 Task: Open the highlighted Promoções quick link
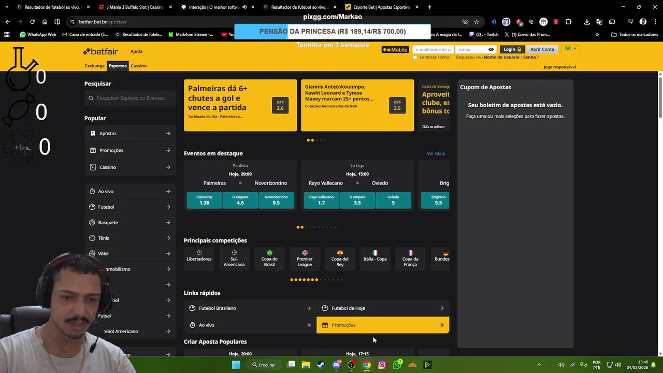tap(383, 325)
